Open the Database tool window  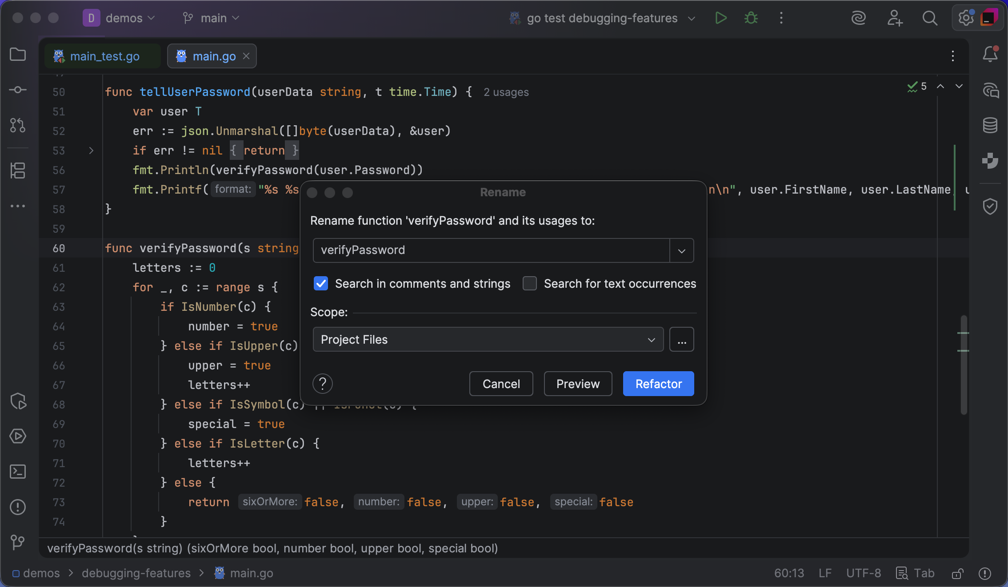pyautogui.click(x=990, y=125)
